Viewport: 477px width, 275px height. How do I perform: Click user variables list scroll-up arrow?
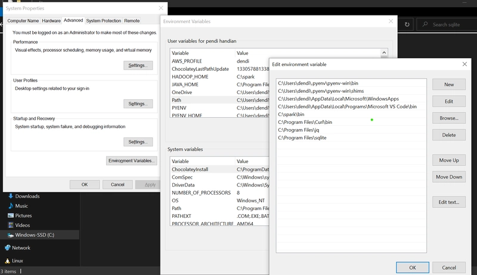[x=384, y=52]
